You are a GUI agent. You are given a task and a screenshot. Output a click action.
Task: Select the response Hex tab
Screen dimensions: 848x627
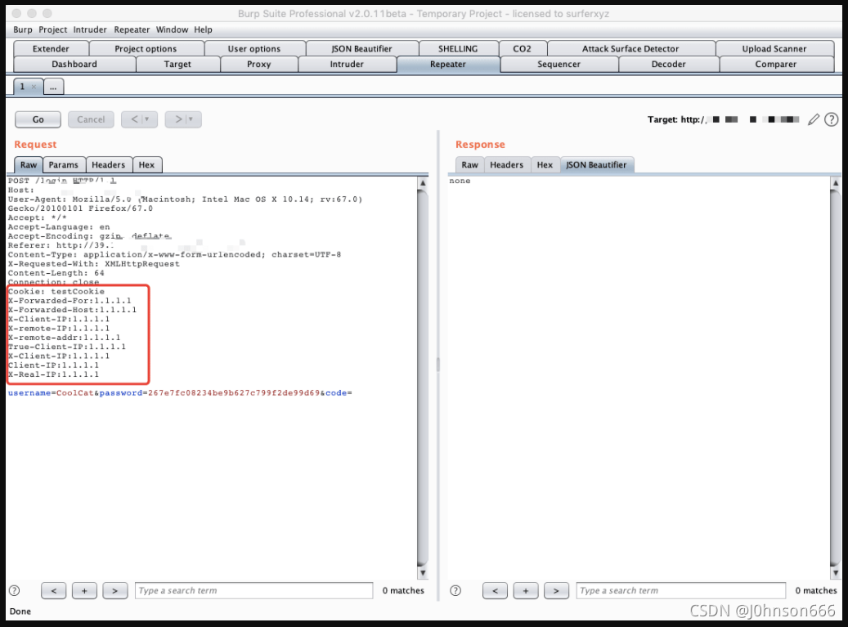click(545, 165)
